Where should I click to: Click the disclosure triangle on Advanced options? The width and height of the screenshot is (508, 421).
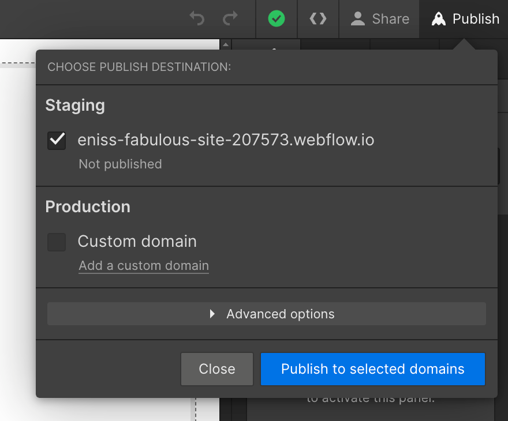[212, 314]
